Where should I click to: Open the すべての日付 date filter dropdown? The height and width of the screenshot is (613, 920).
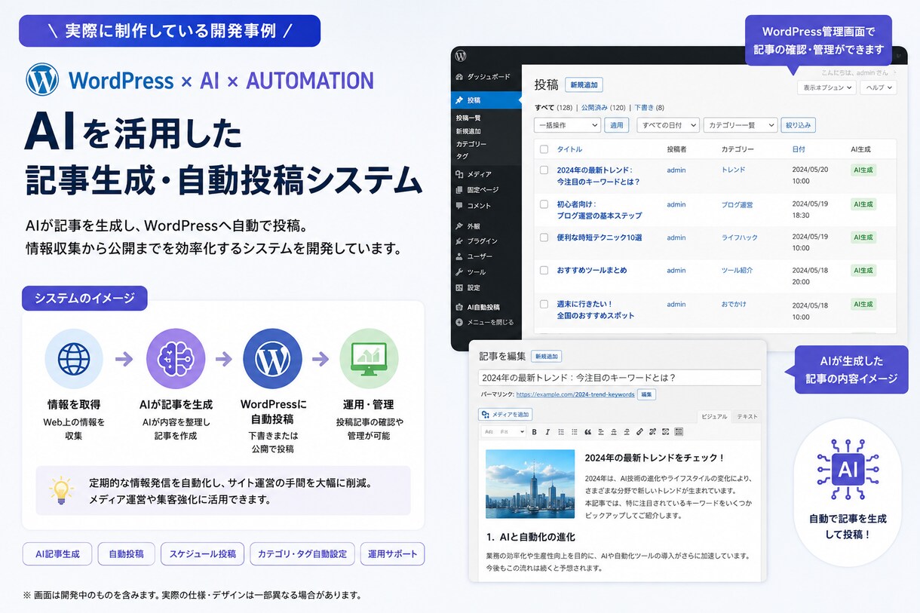click(668, 125)
